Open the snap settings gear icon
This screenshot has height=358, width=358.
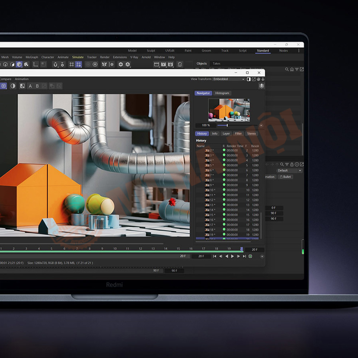coord(62,64)
